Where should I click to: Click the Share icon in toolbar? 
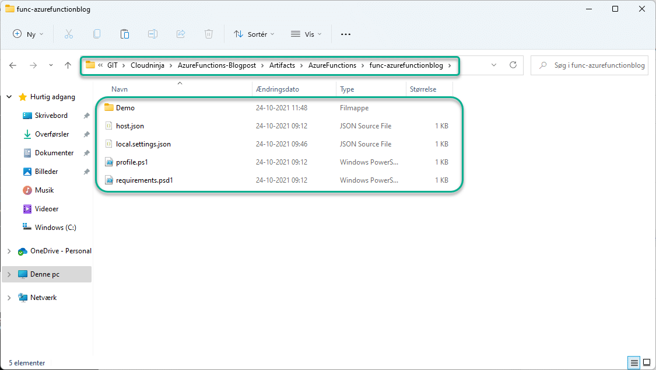[181, 34]
